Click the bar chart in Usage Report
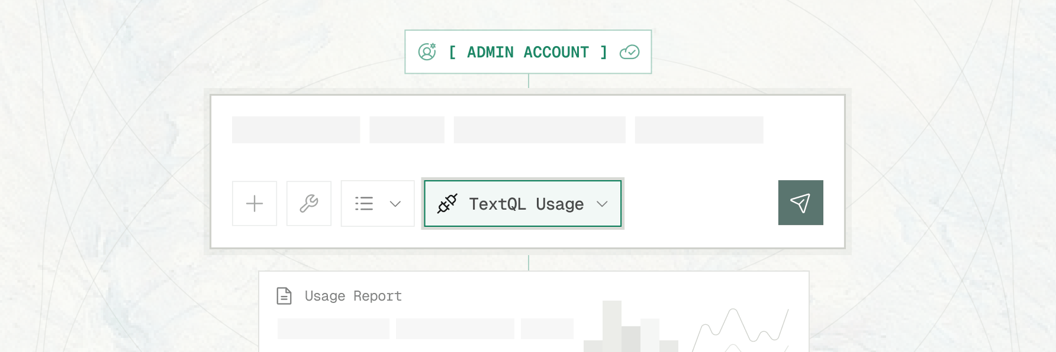 (x=631, y=327)
